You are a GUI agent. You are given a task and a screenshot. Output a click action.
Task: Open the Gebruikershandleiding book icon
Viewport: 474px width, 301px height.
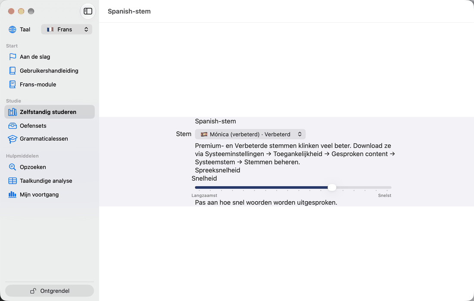(12, 71)
